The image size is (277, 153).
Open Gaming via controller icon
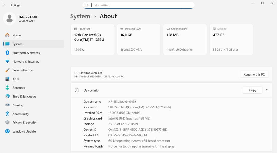pyautogui.click(x=8, y=105)
